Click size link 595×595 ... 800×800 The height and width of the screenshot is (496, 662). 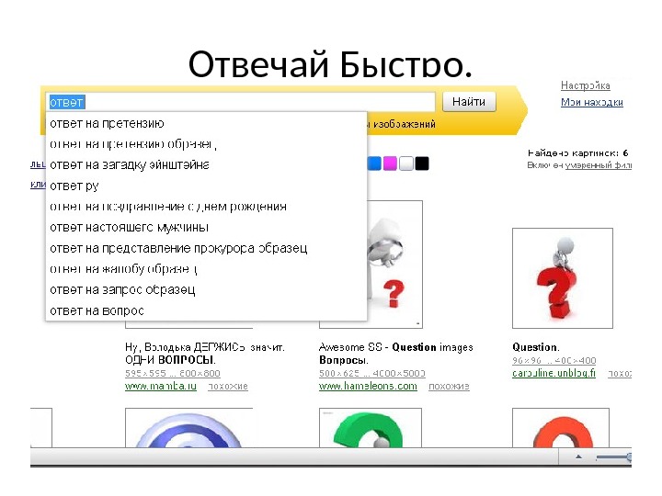(173, 373)
